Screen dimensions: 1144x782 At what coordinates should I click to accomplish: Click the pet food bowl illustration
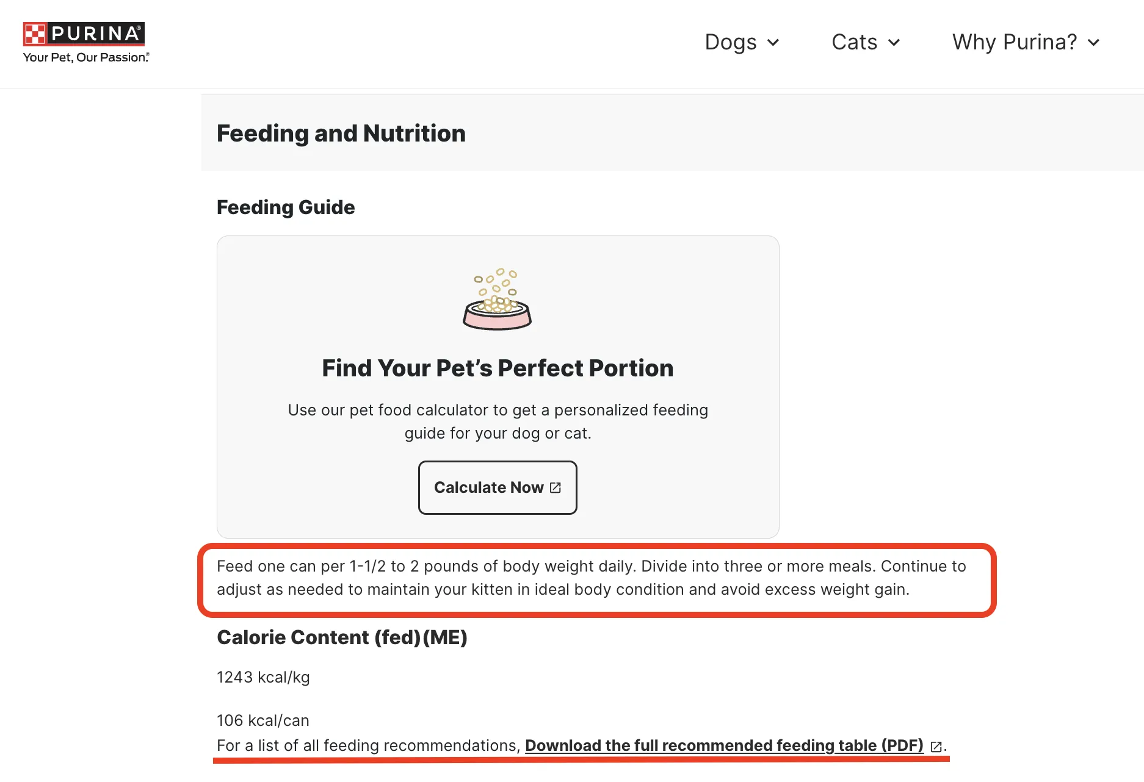click(497, 300)
